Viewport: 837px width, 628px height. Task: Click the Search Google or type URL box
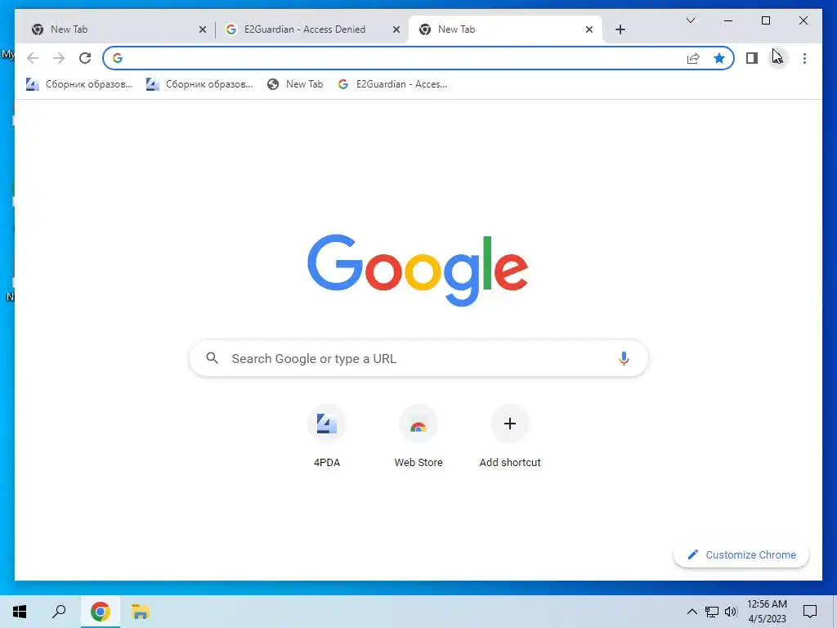point(418,358)
